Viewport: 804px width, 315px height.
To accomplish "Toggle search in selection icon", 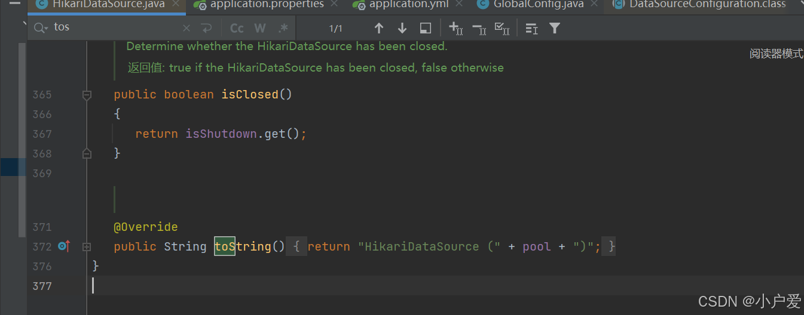I will (x=425, y=28).
